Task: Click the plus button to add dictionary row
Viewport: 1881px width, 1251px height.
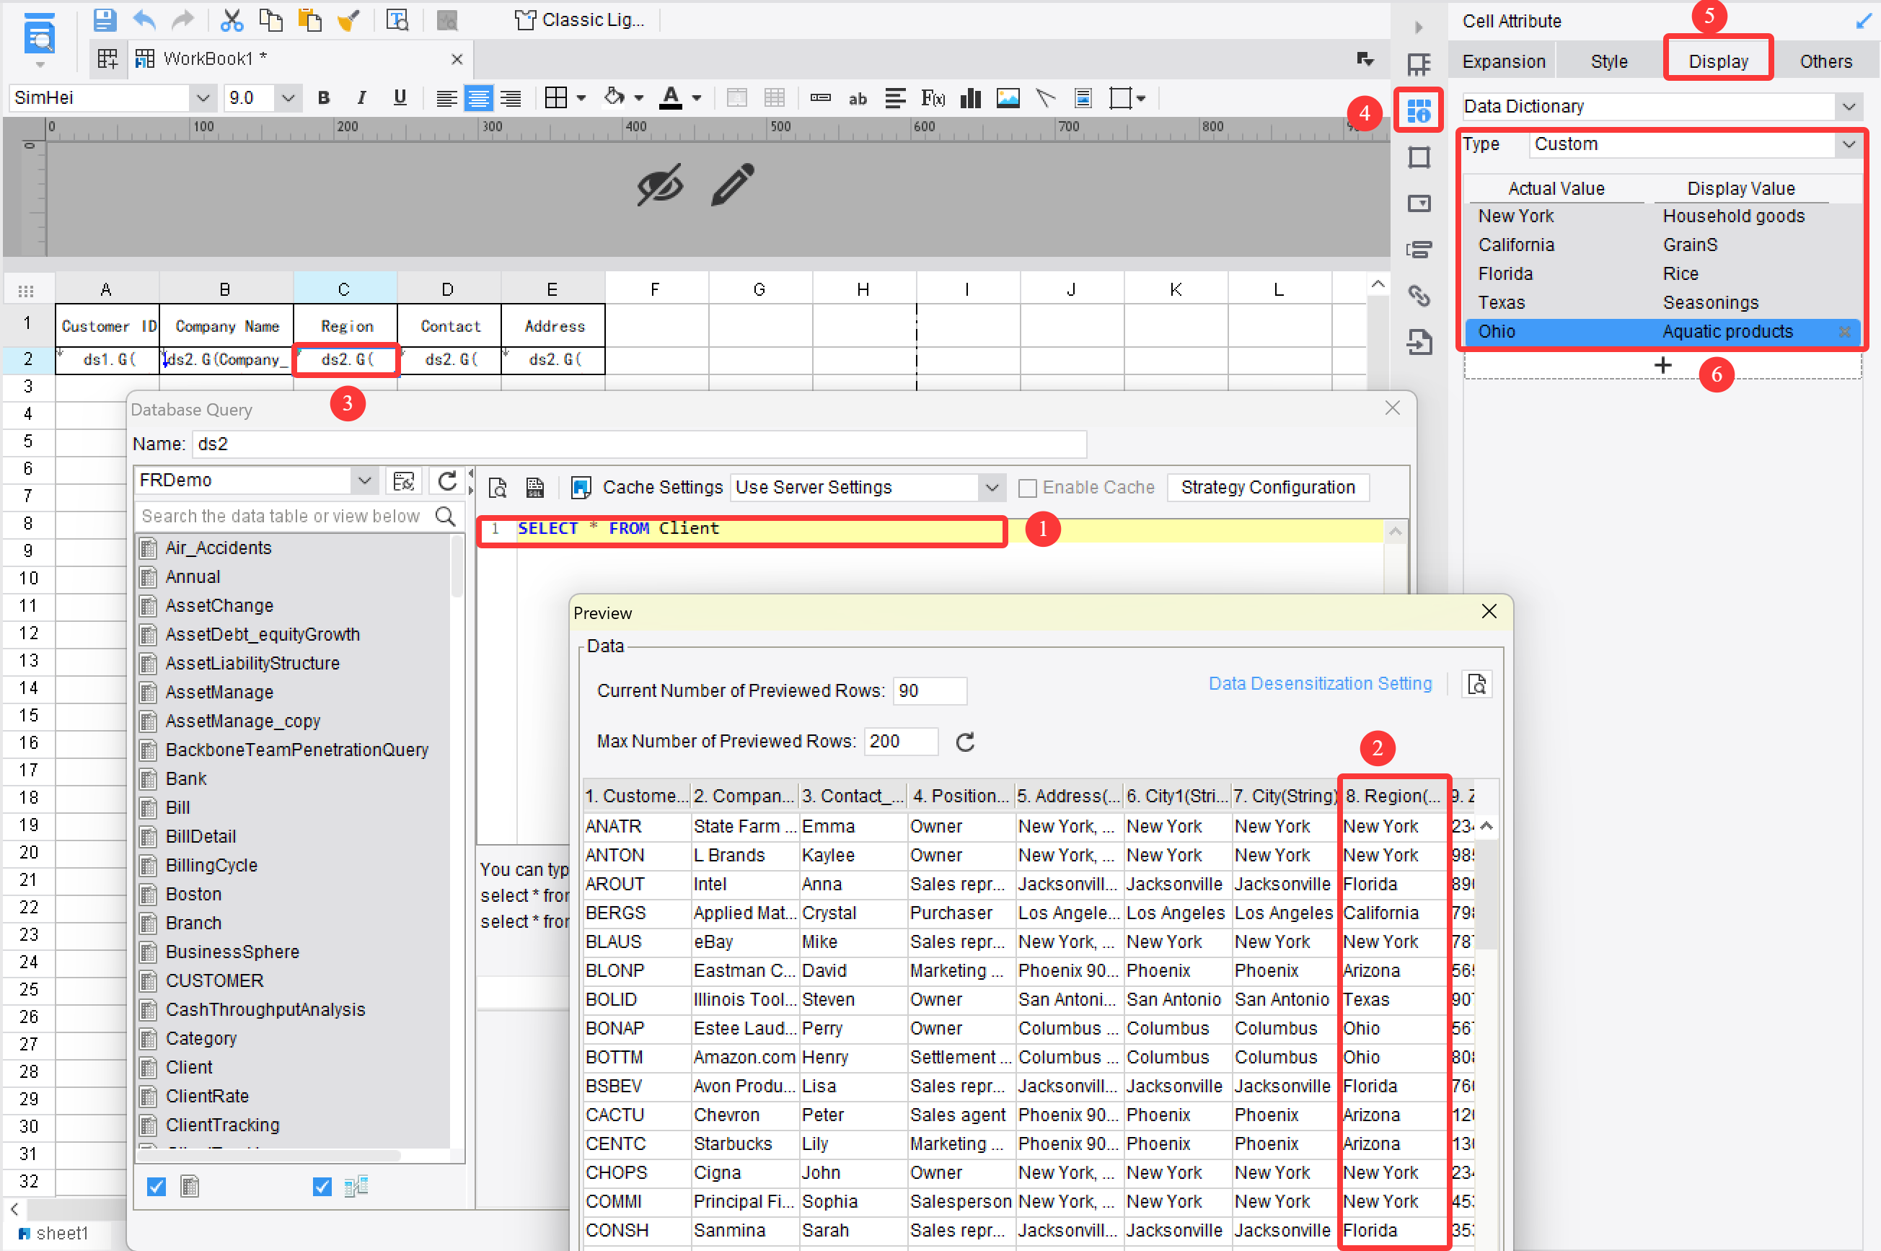Action: [x=1662, y=365]
